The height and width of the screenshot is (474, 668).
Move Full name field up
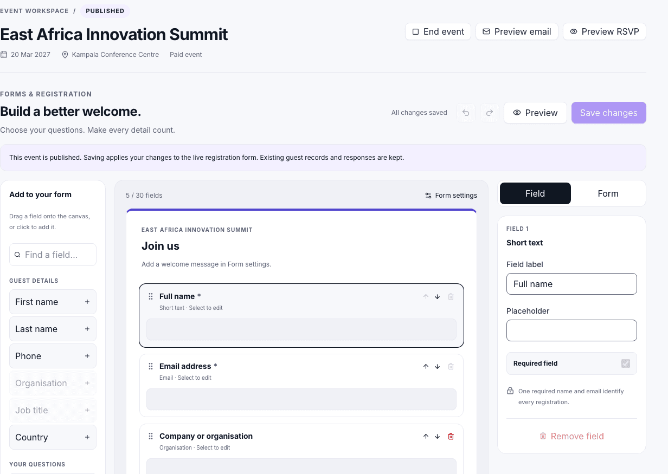[426, 297]
